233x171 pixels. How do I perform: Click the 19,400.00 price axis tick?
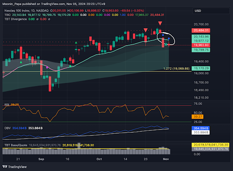click(201, 62)
